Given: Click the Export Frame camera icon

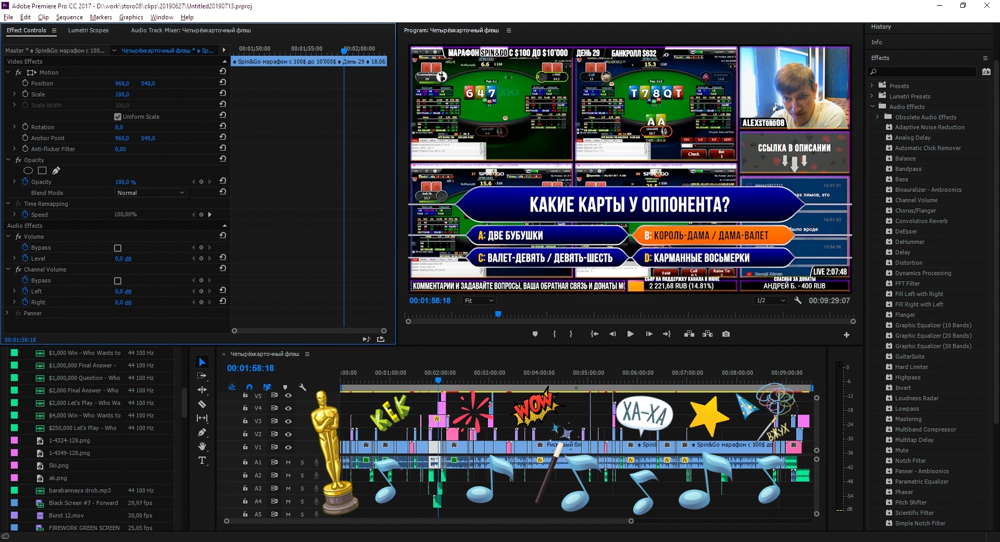Looking at the screenshot, I should [726, 334].
